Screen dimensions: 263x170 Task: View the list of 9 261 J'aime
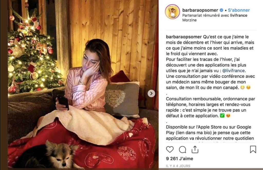tap(180, 159)
